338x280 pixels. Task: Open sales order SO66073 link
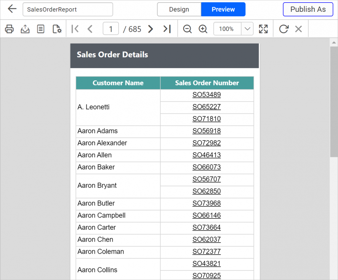[x=207, y=167]
